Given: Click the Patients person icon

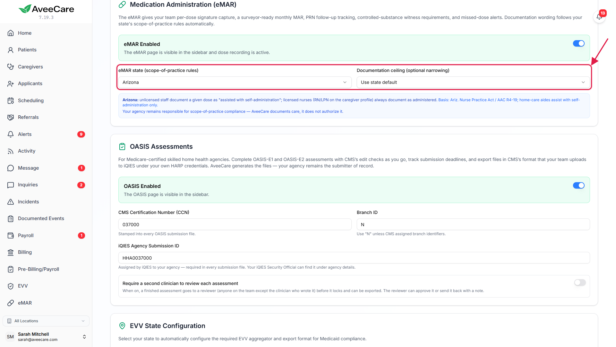Looking at the screenshot, I should click(11, 50).
